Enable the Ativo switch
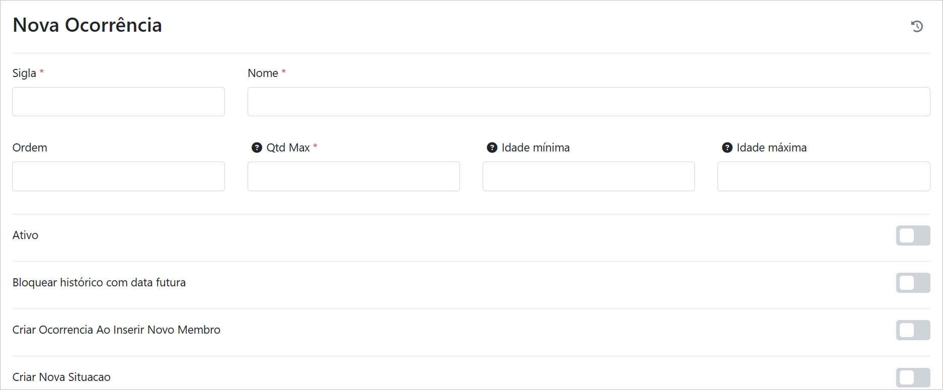 point(912,236)
